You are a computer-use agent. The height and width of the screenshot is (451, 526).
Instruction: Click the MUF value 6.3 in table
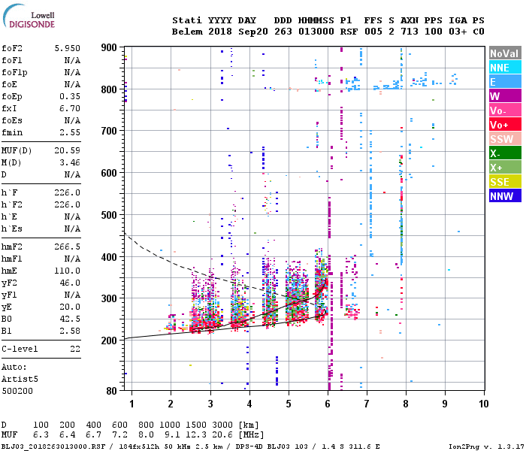tap(41, 435)
